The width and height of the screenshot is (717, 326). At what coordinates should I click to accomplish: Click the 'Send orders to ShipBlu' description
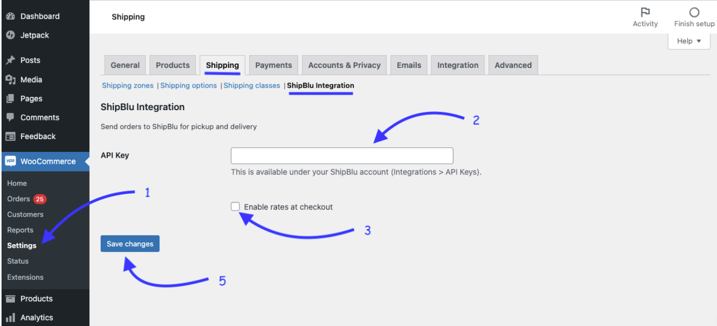pos(178,127)
